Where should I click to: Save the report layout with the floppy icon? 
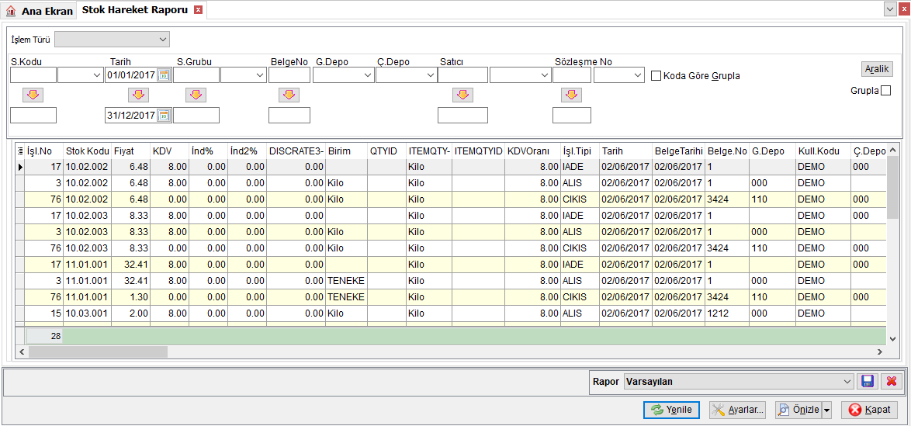pyautogui.click(x=868, y=381)
